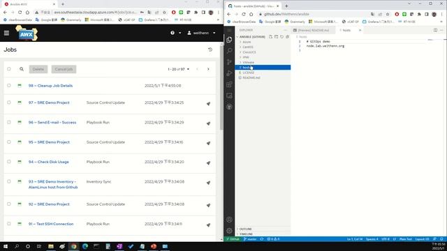The width and height of the screenshot is (447, 251).
Task: Check the box for job 94 Check Disk Usage
Action: pos(9,162)
